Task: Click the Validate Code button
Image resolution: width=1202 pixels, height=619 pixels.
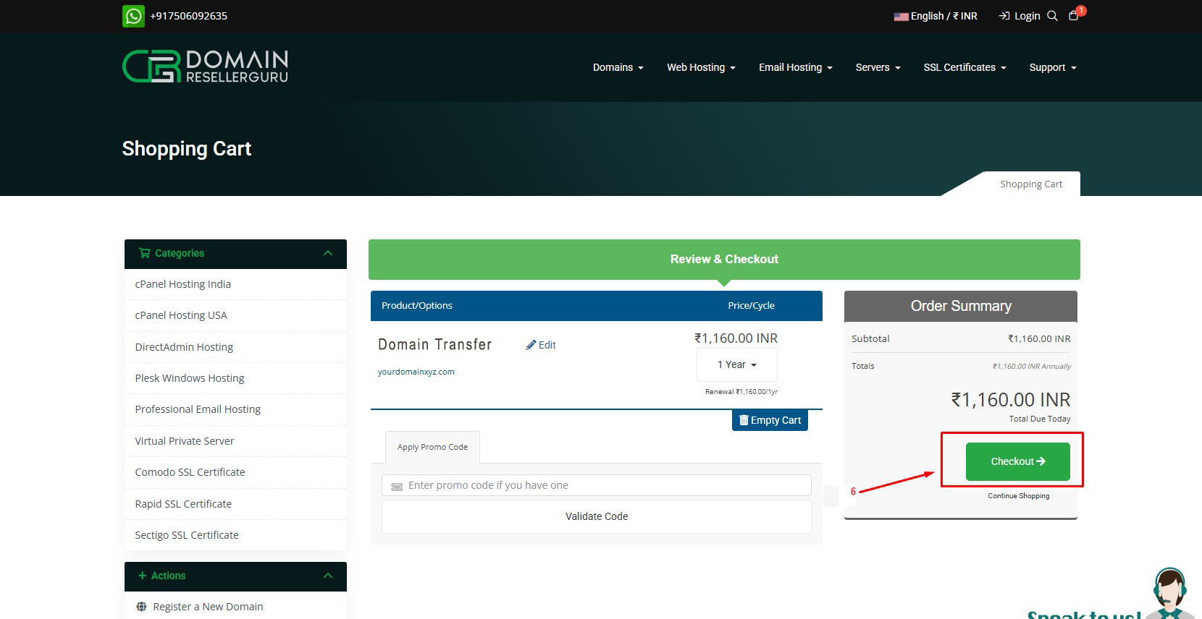Action: point(596,516)
